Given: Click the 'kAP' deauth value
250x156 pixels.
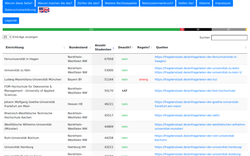Looking at the screenshot, I should click(125, 91).
